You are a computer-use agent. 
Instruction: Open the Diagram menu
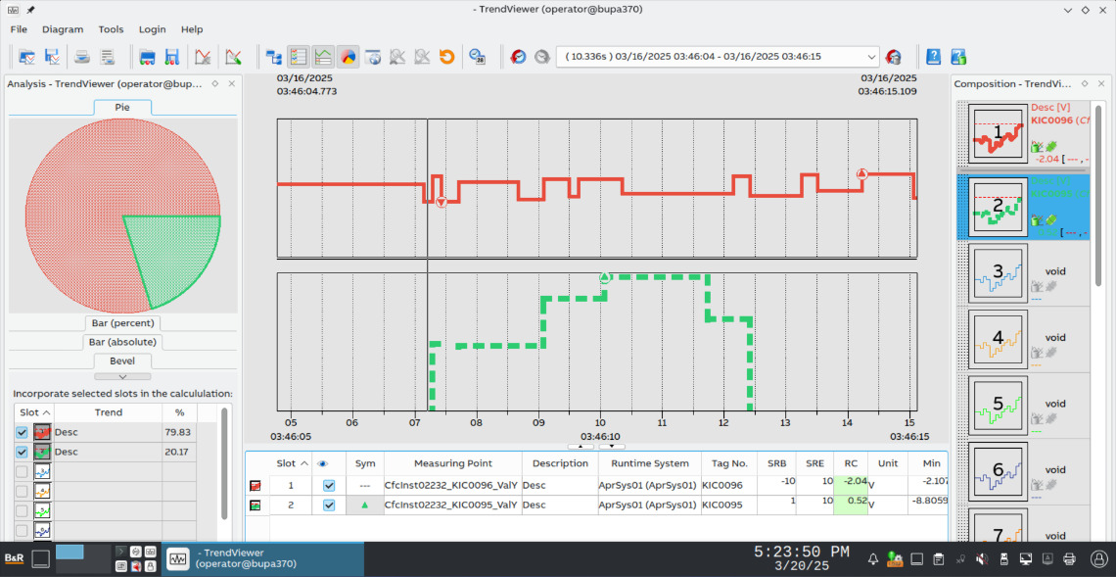coord(63,28)
